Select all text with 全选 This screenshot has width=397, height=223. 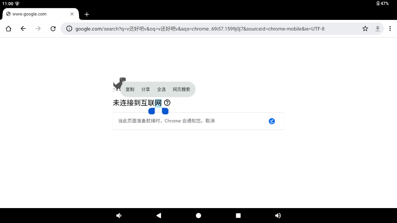(161, 89)
